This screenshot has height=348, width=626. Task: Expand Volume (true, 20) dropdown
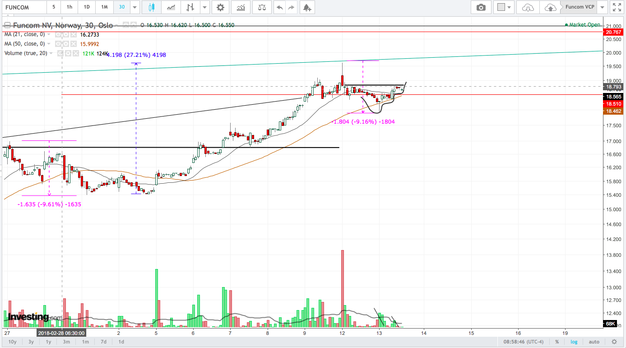click(x=51, y=53)
